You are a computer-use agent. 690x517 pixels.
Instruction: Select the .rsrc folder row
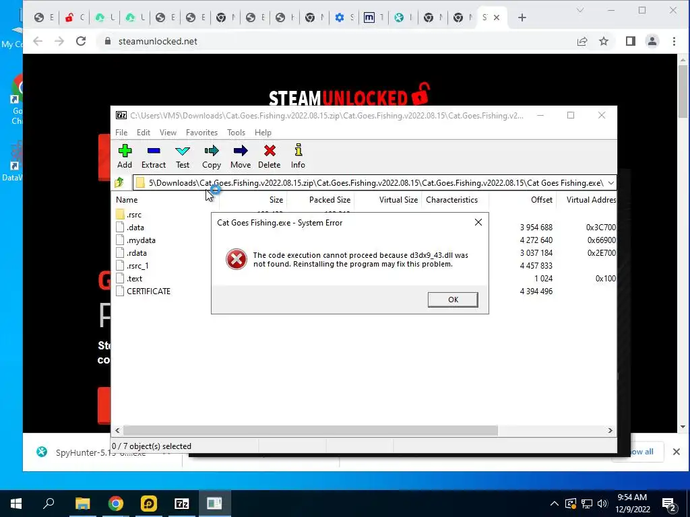134,215
